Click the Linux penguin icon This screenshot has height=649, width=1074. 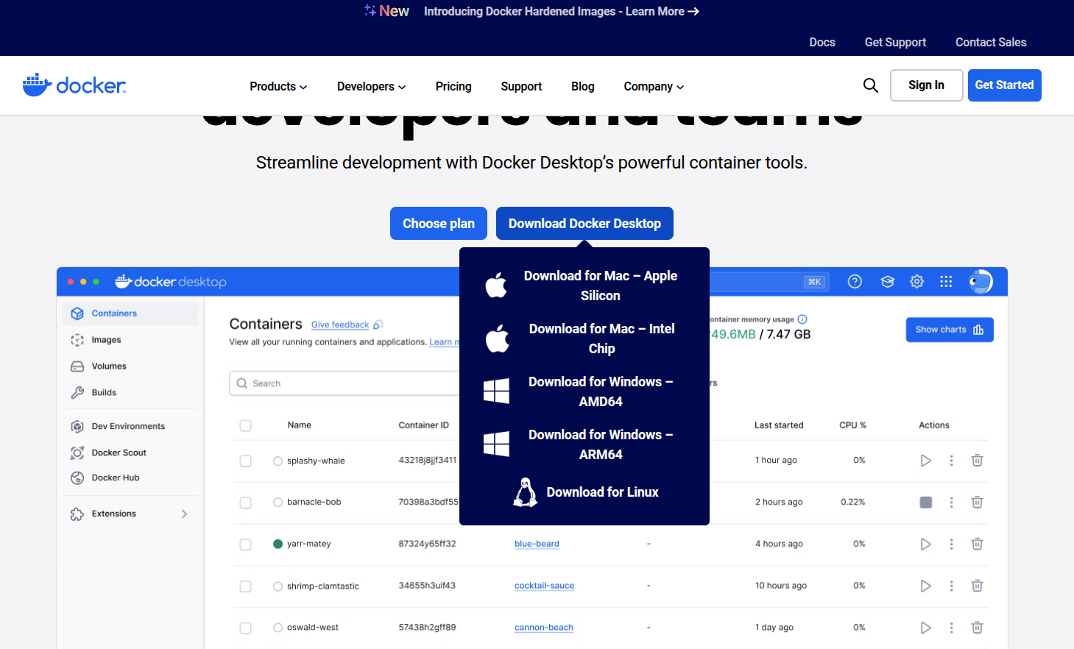pos(525,492)
